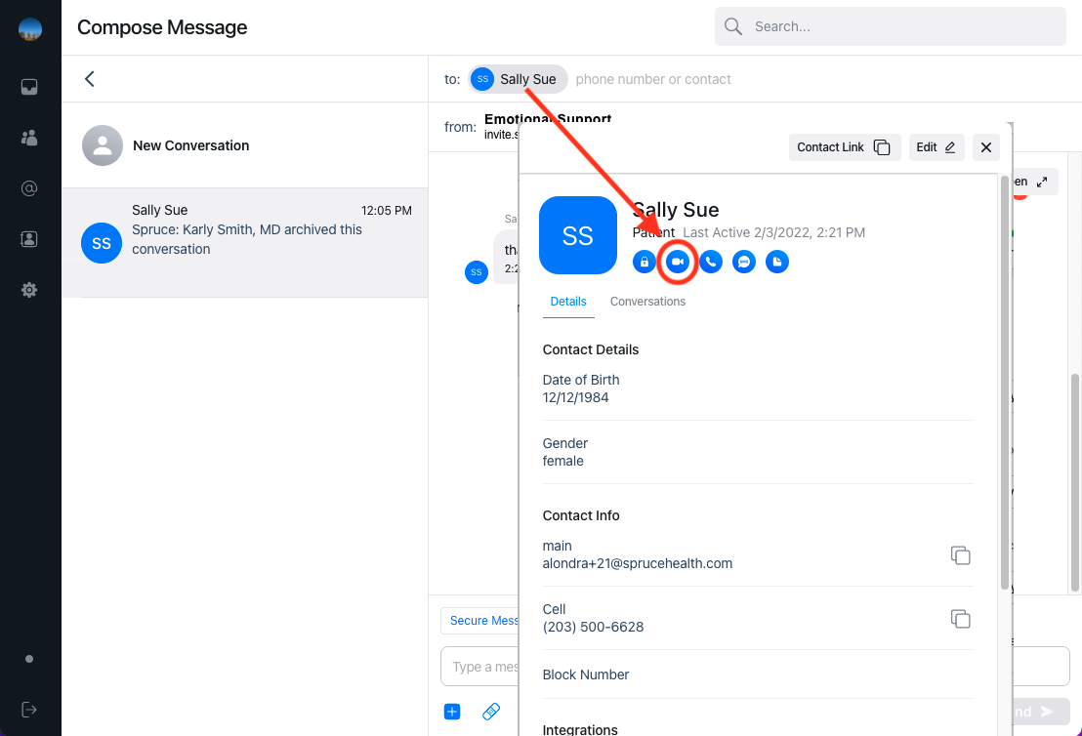Click the expand arrows icon behind panel
The width and height of the screenshot is (1082, 736).
click(1042, 183)
